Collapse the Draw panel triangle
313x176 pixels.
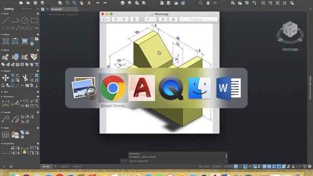coord(2,14)
